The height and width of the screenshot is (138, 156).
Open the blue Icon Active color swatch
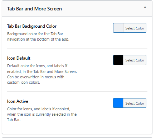[118, 103]
